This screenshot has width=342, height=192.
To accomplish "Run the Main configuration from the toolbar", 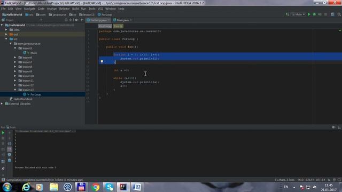I will click(x=309, y=14).
